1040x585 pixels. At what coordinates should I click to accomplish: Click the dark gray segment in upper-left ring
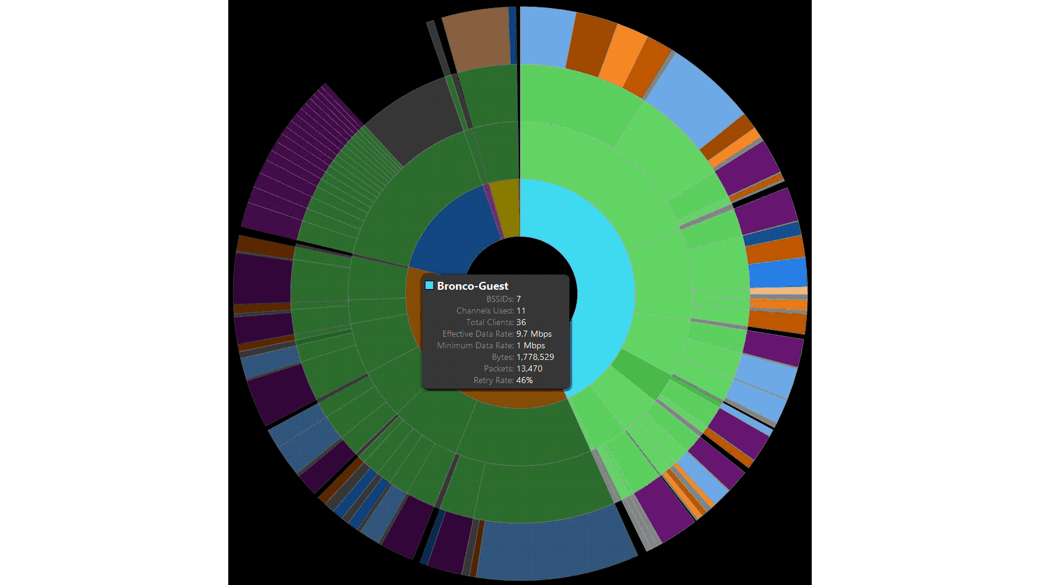point(412,119)
